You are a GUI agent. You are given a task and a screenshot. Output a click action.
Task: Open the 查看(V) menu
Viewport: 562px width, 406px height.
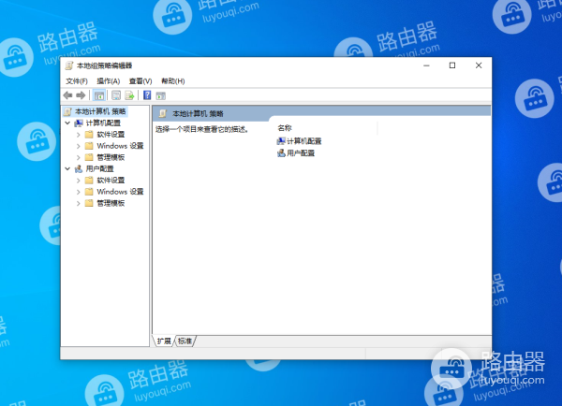140,81
